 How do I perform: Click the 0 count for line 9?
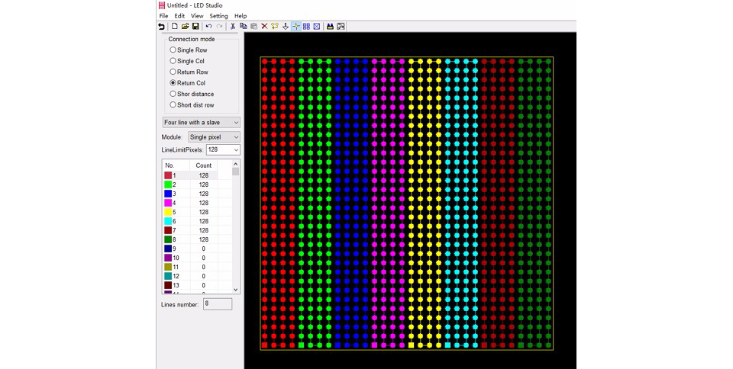click(x=203, y=249)
